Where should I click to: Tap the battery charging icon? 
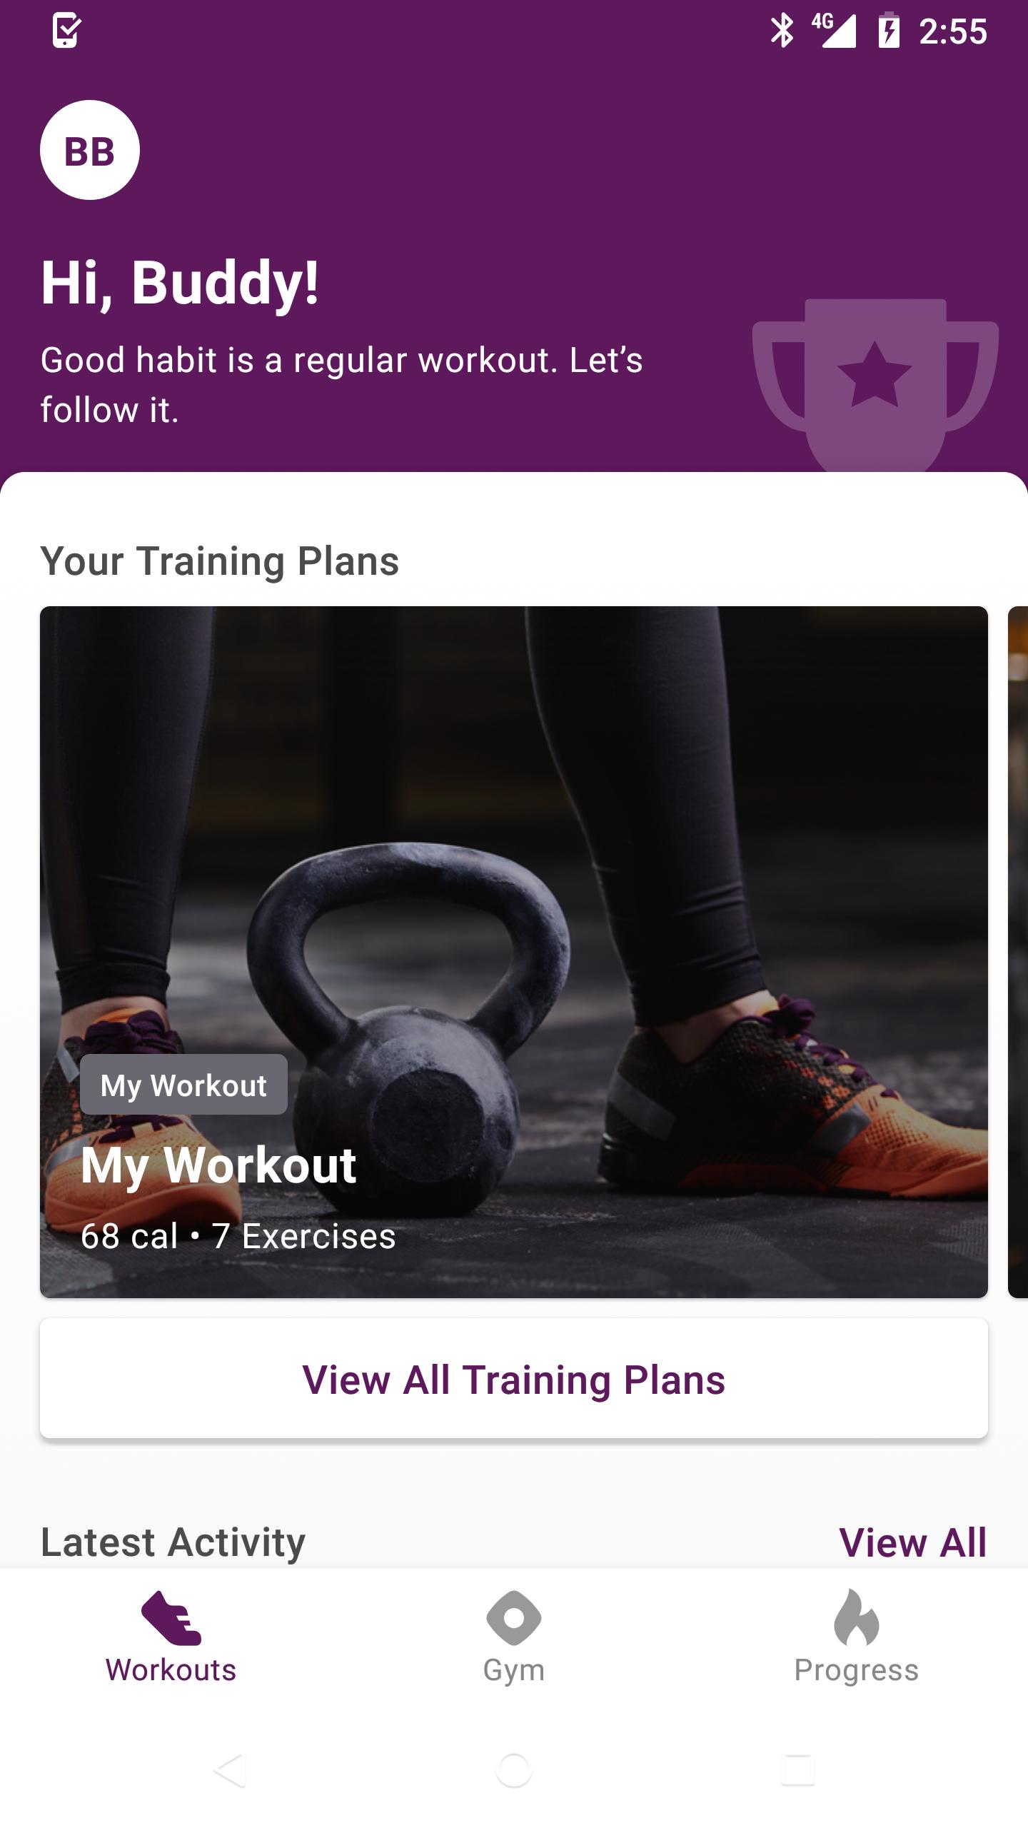click(x=889, y=31)
